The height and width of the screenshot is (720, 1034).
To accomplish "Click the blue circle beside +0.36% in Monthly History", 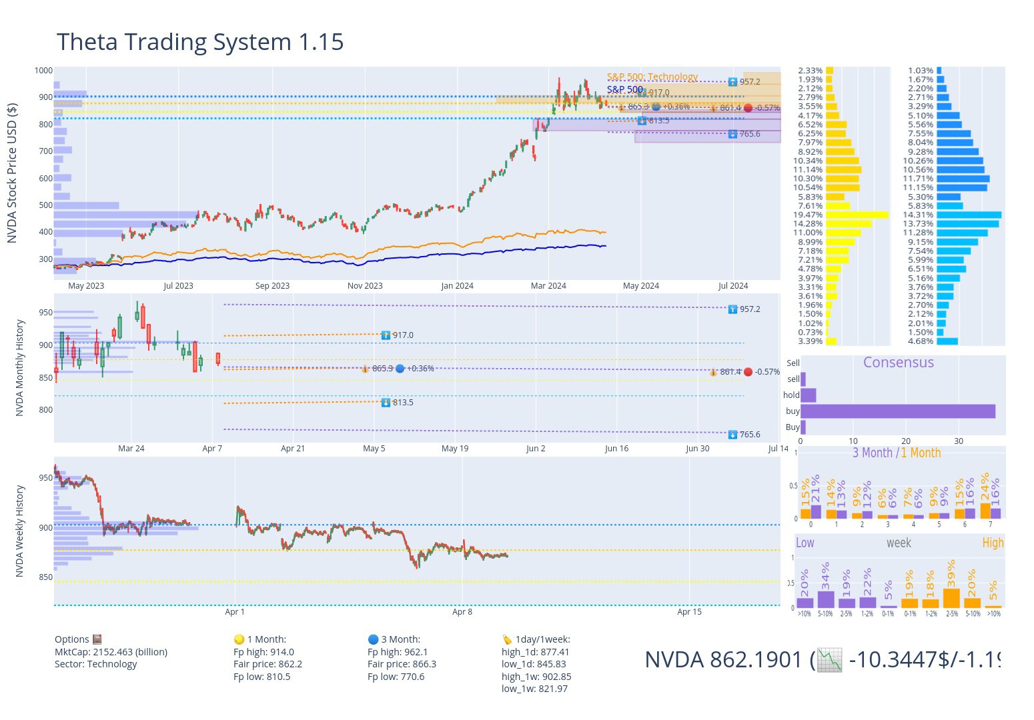I will (400, 369).
